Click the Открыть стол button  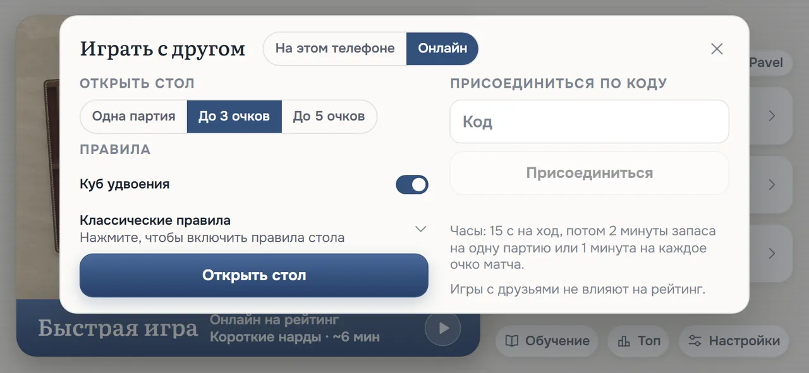pos(254,275)
